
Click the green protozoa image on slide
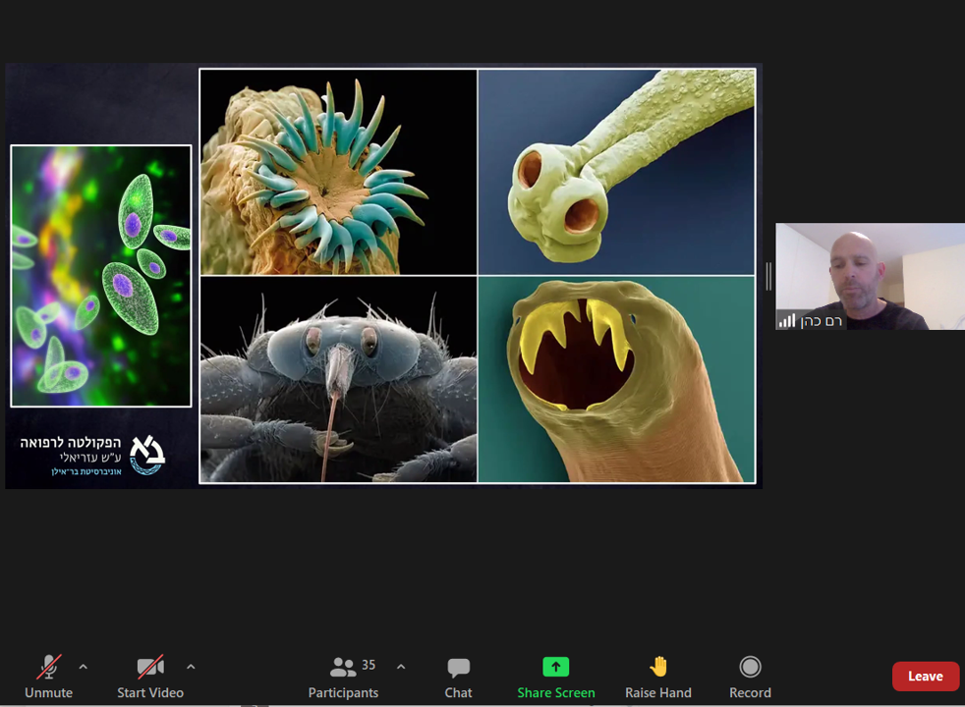pyautogui.click(x=101, y=275)
